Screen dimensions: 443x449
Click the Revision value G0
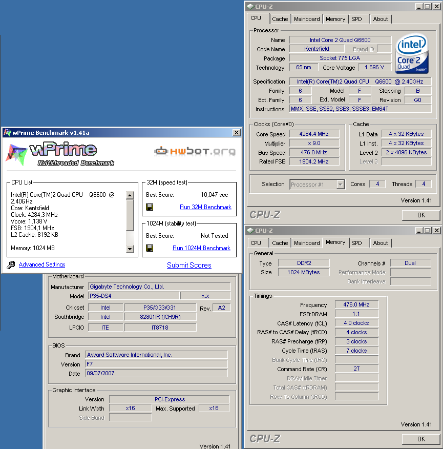(x=417, y=100)
